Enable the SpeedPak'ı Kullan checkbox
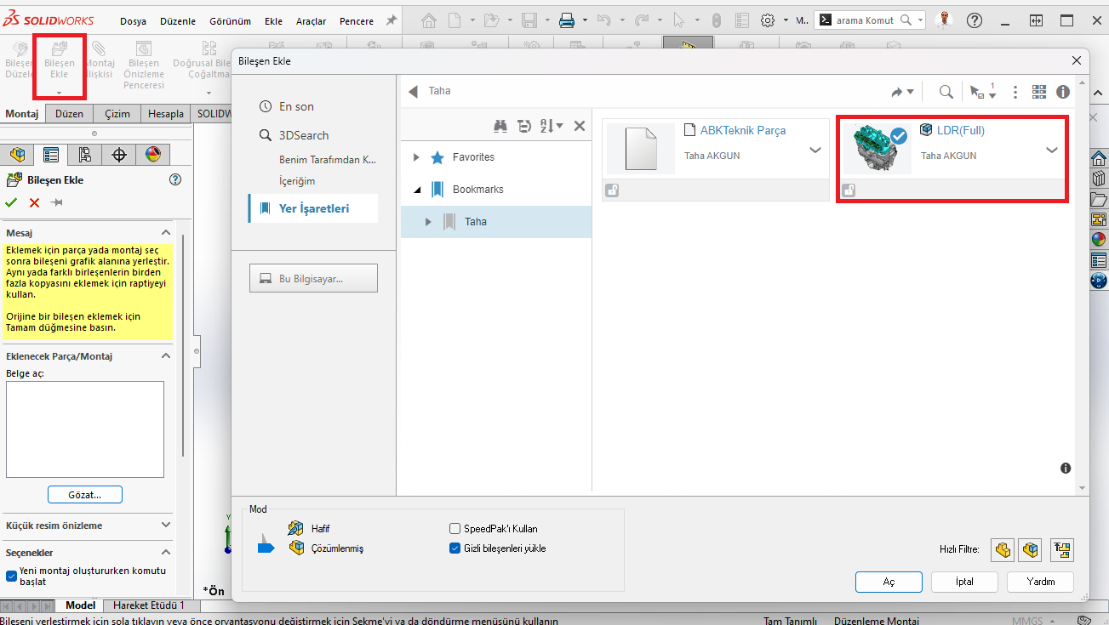The image size is (1109, 625). pos(455,528)
